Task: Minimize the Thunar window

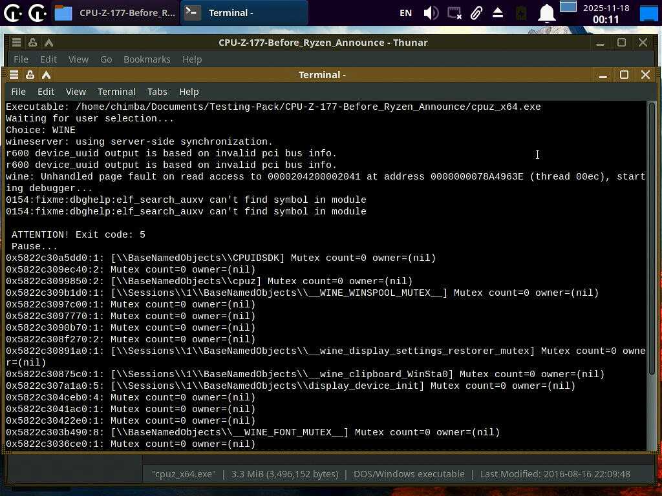Action: pos(600,43)
